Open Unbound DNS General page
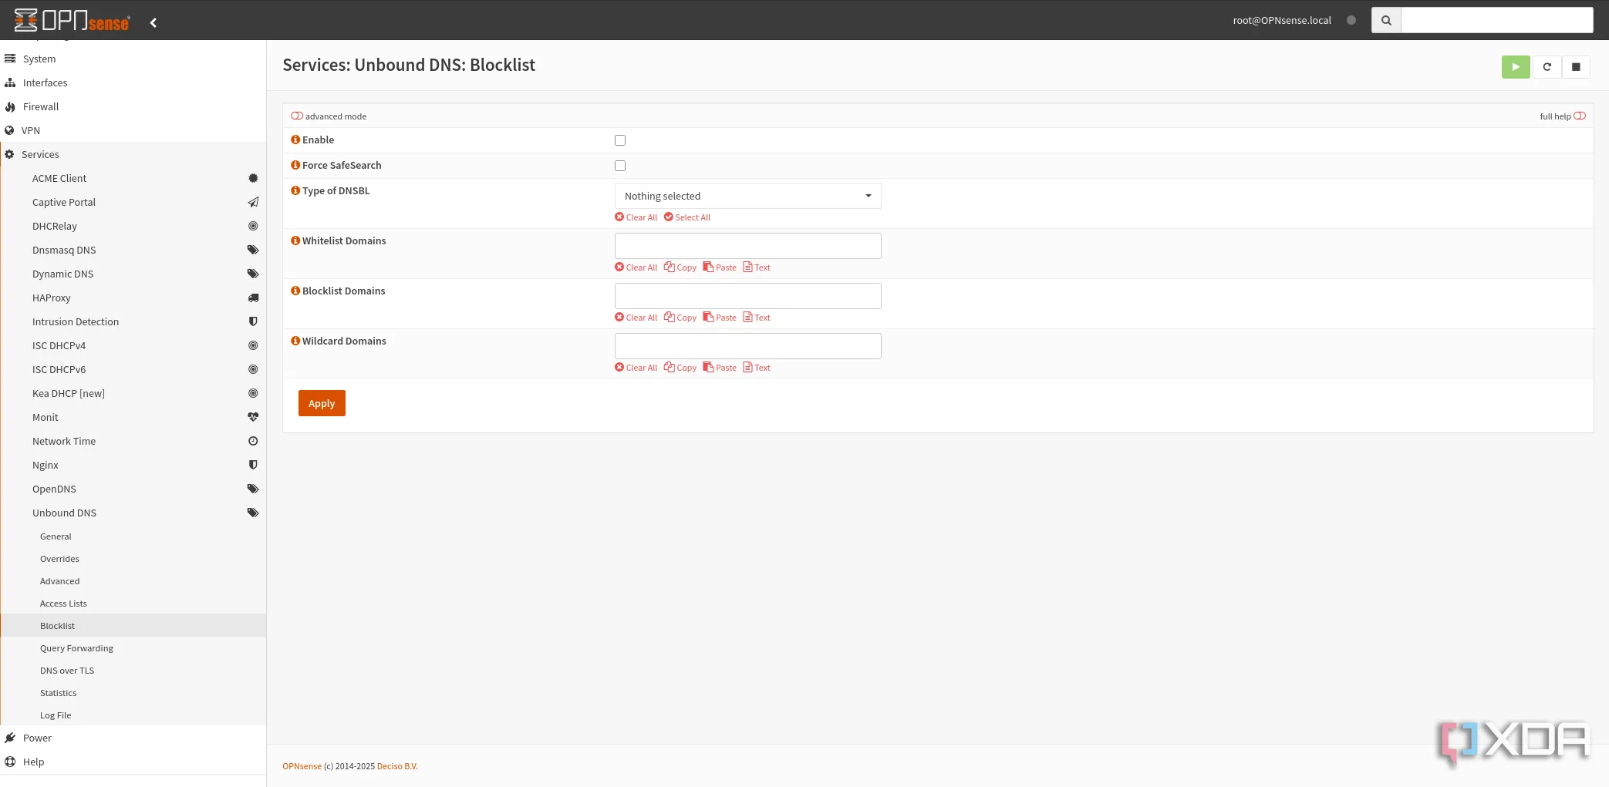This screenshot has height=787, width=1609. tap(133, 536)
